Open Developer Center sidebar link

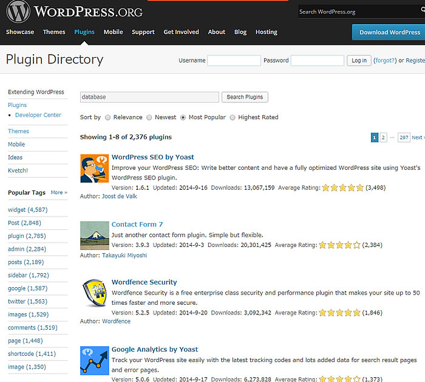coord(38,115)
